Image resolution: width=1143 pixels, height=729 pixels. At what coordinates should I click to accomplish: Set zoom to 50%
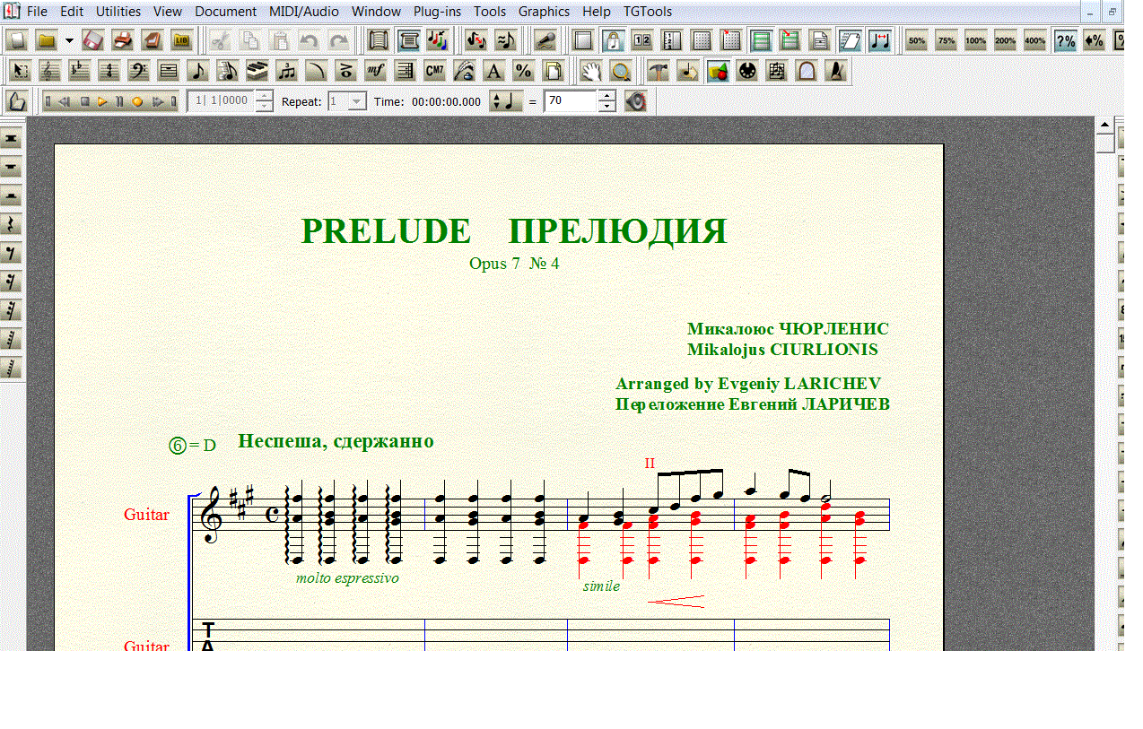pyautogui.click(x=917, y=40)
